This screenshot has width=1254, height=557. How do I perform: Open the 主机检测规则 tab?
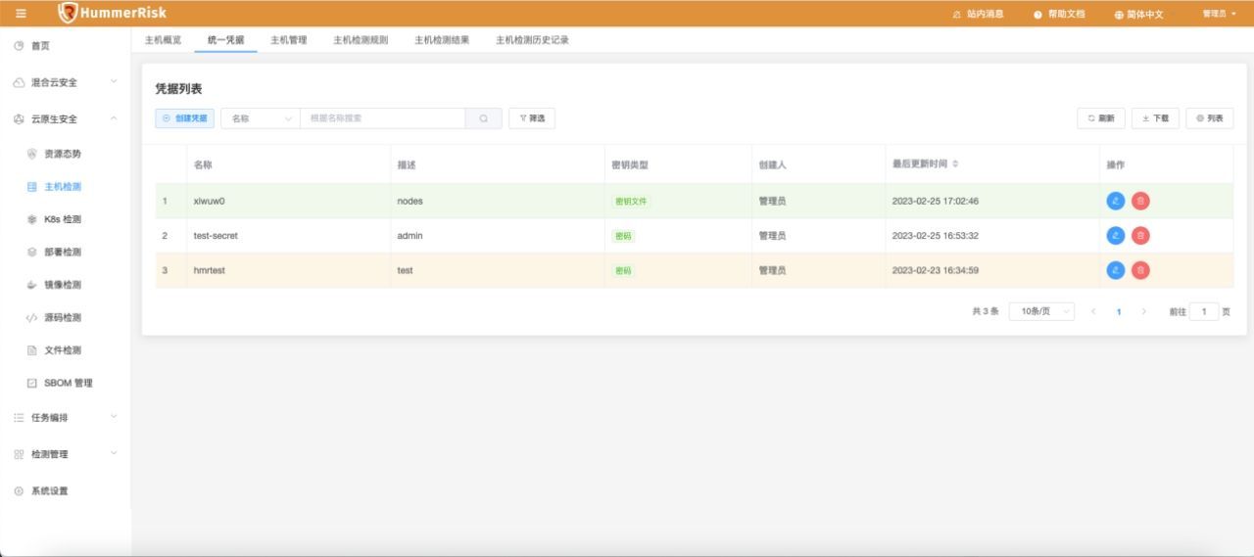tap(361, 40)
